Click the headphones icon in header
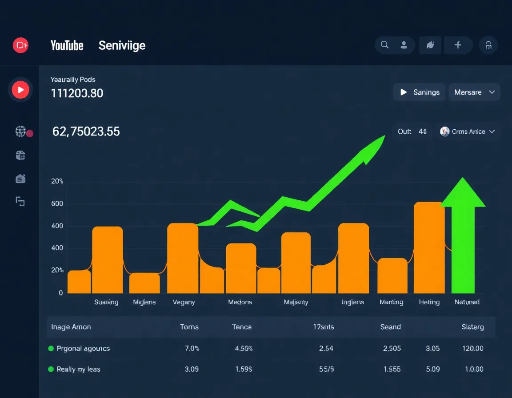This screenshot has height=398, width=512. (488, 45)
